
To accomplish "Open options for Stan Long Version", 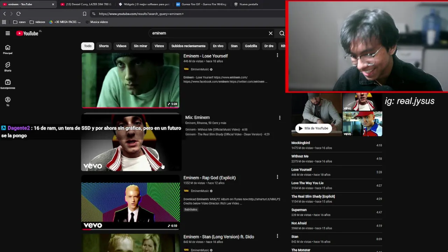I will [x=277, y=236].
